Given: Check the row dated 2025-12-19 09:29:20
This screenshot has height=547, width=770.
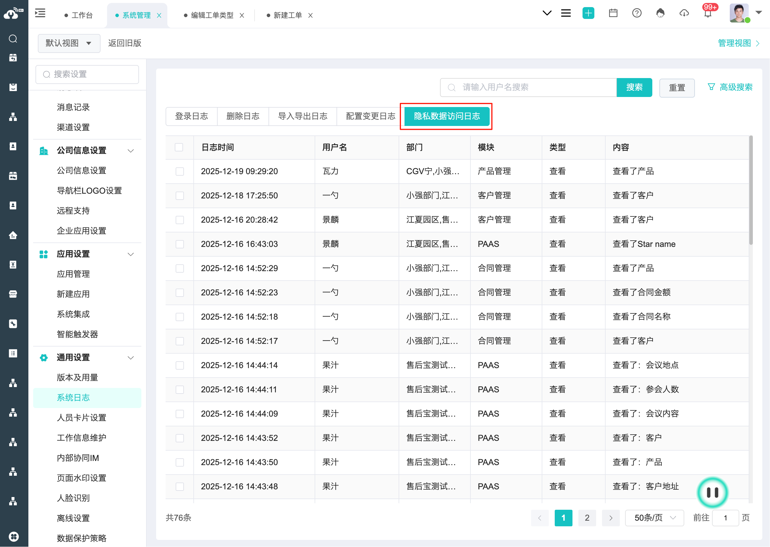Looking at the screenshot, I should pos(180,171).
